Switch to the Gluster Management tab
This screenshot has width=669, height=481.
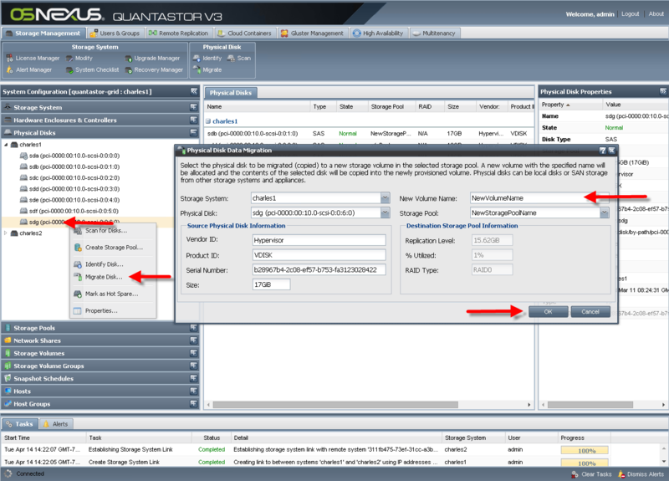[x=312, y=33]
